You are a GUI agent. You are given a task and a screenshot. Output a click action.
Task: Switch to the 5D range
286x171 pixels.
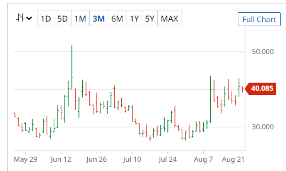pyautogui.click(x=62, y=18)
